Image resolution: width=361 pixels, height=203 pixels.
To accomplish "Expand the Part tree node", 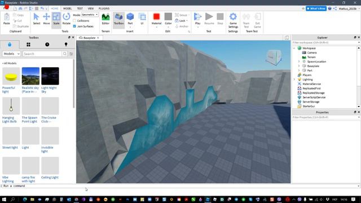I will click(299, 70).
